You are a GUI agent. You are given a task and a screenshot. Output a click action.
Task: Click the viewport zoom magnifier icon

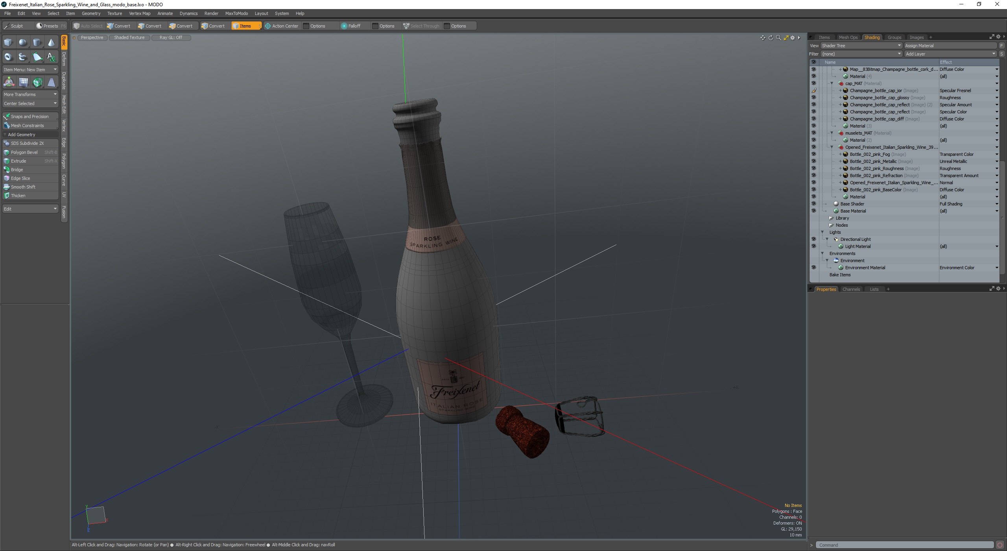click(x=778, y=38)
